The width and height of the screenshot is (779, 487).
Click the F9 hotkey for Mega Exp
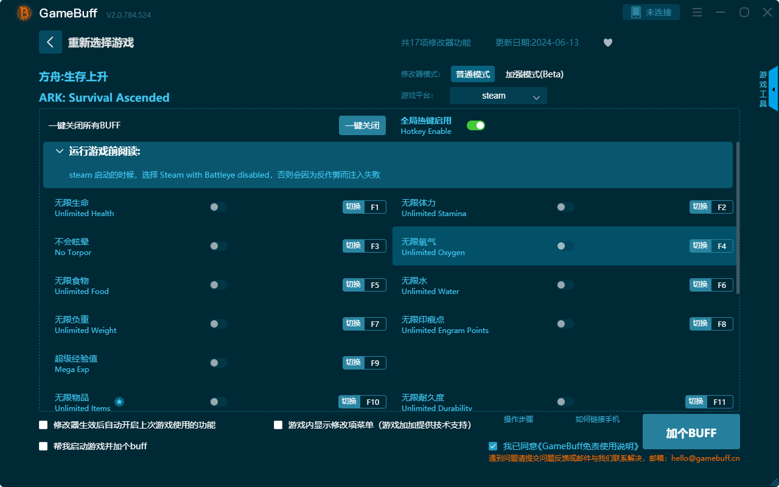pos(375,363)
